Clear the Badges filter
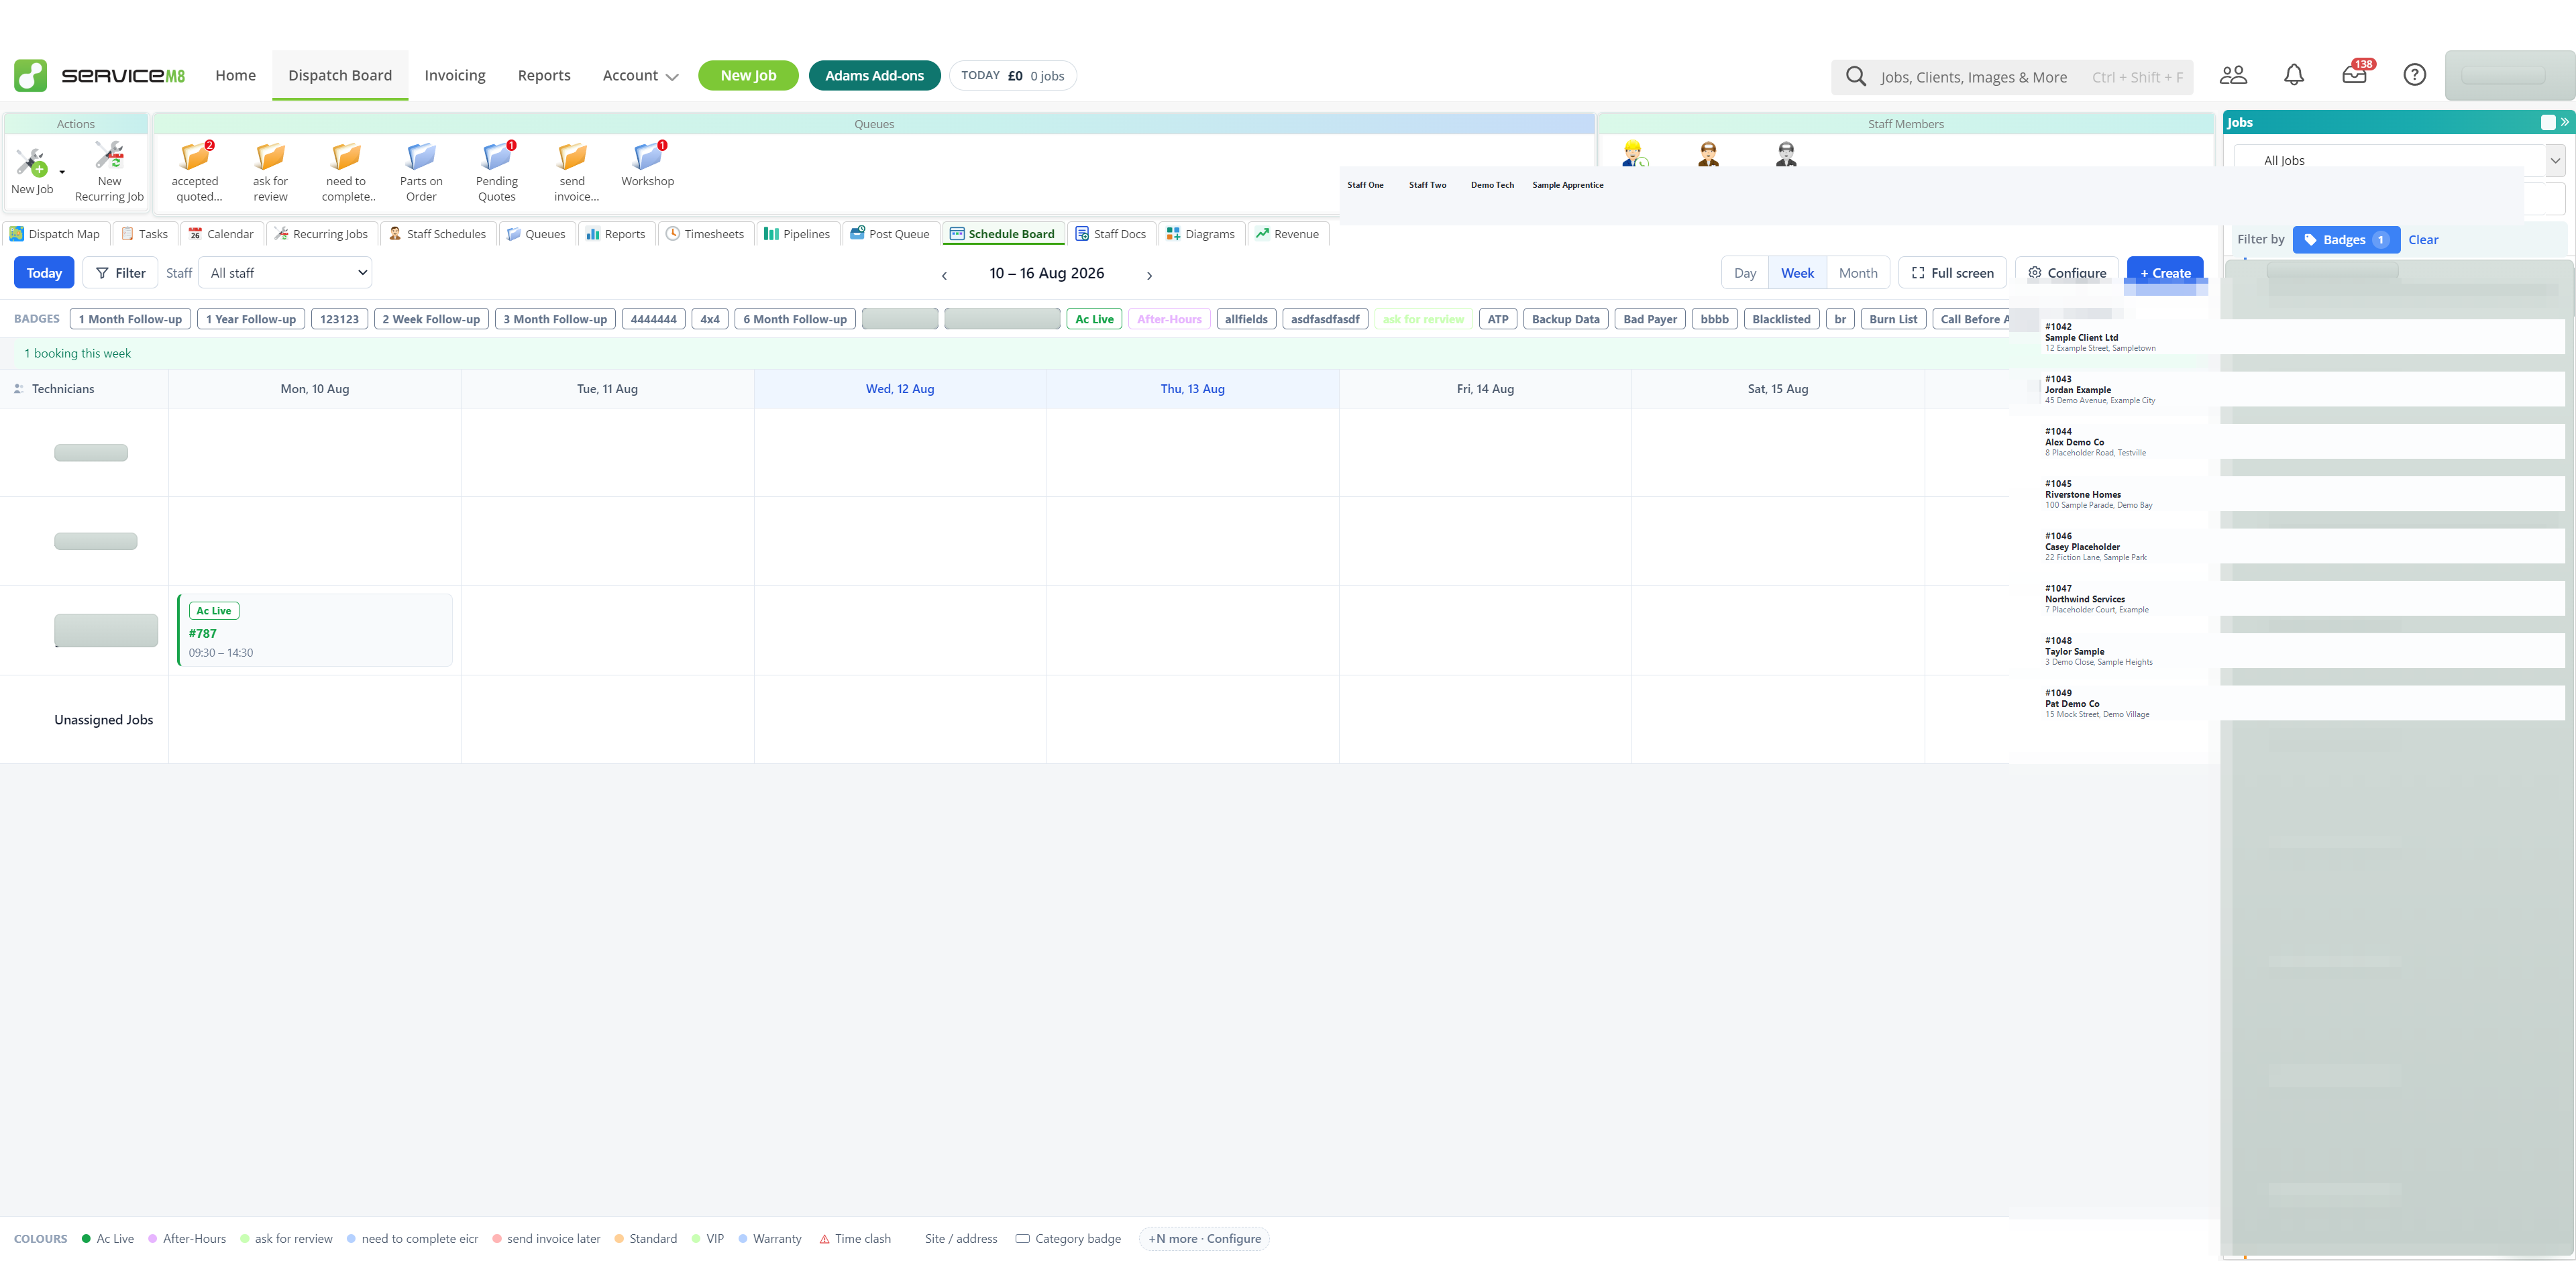Screen dimensions: 2576x1261 [x=2423, y=240]
